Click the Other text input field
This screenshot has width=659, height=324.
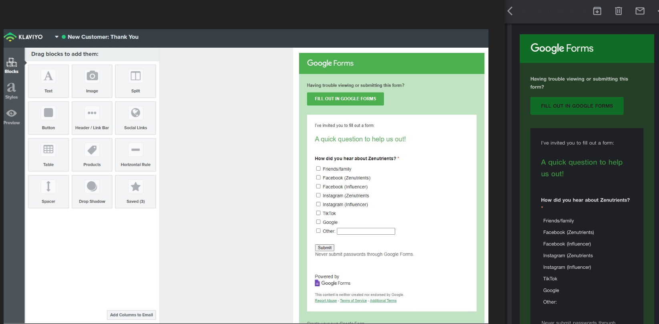pos(366,231)
